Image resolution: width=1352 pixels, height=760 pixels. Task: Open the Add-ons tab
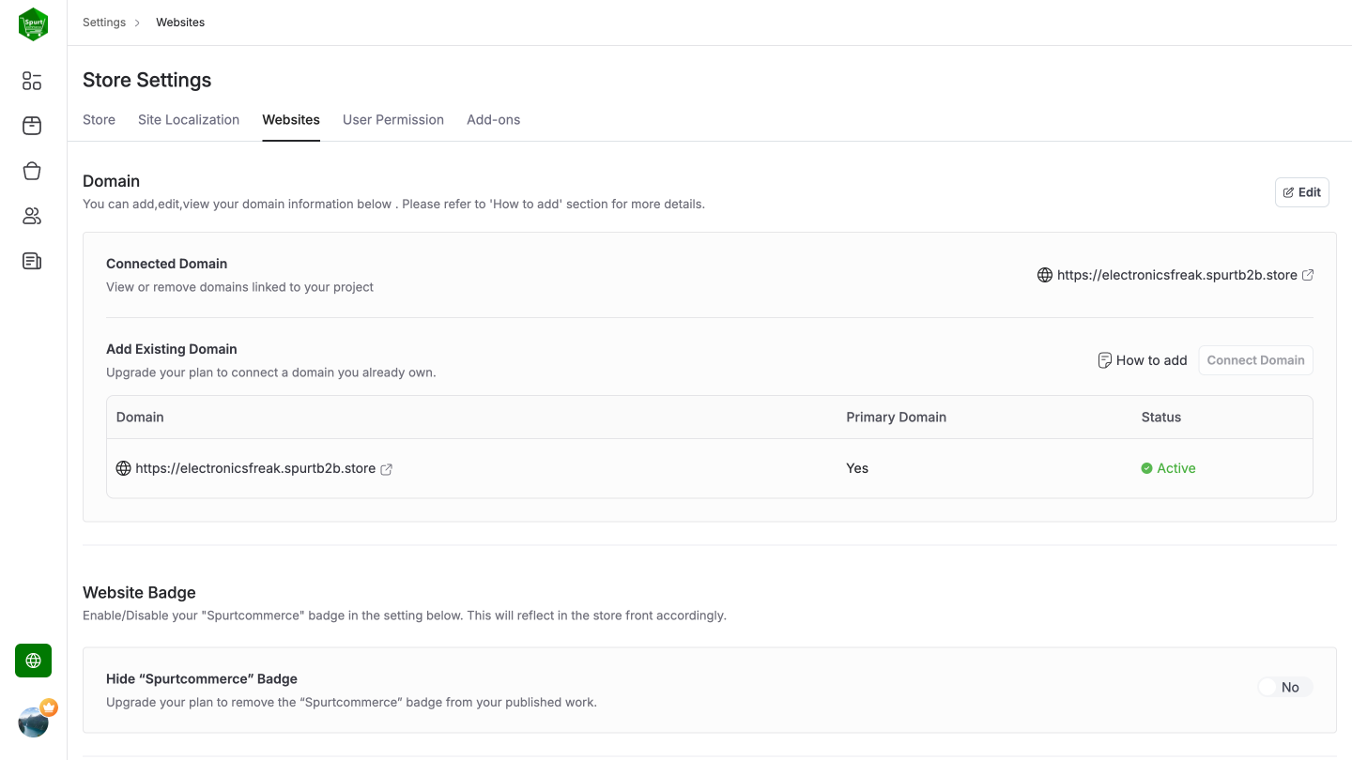click(493, 119)
